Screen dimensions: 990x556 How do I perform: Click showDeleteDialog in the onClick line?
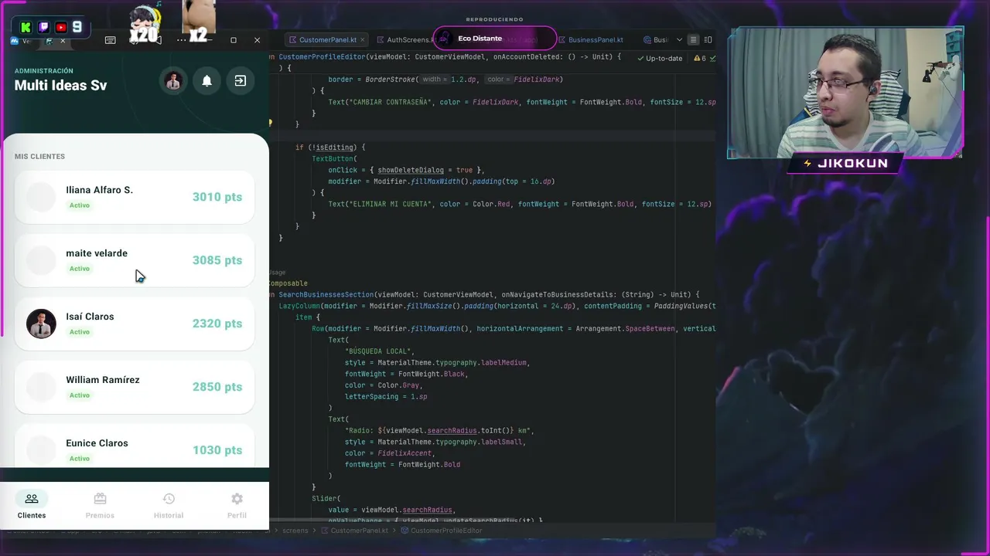click(x=411, y=170)
